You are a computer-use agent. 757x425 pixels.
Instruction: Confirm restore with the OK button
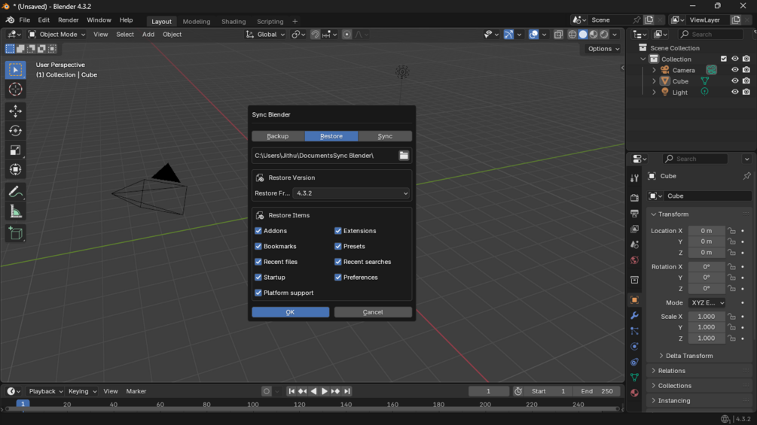[291, 312]
